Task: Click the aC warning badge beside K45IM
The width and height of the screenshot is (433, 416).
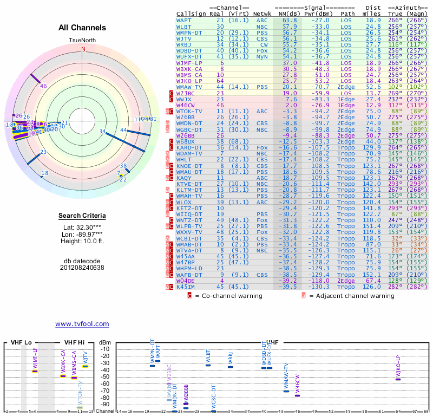Action: (x=169, y=287)
